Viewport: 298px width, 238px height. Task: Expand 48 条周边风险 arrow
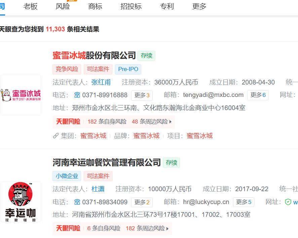pos(170,122)
